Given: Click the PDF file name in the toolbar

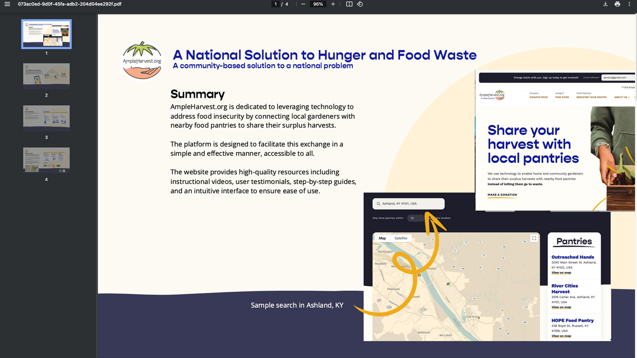Looking at the screenshot, I should pos(70,4).
